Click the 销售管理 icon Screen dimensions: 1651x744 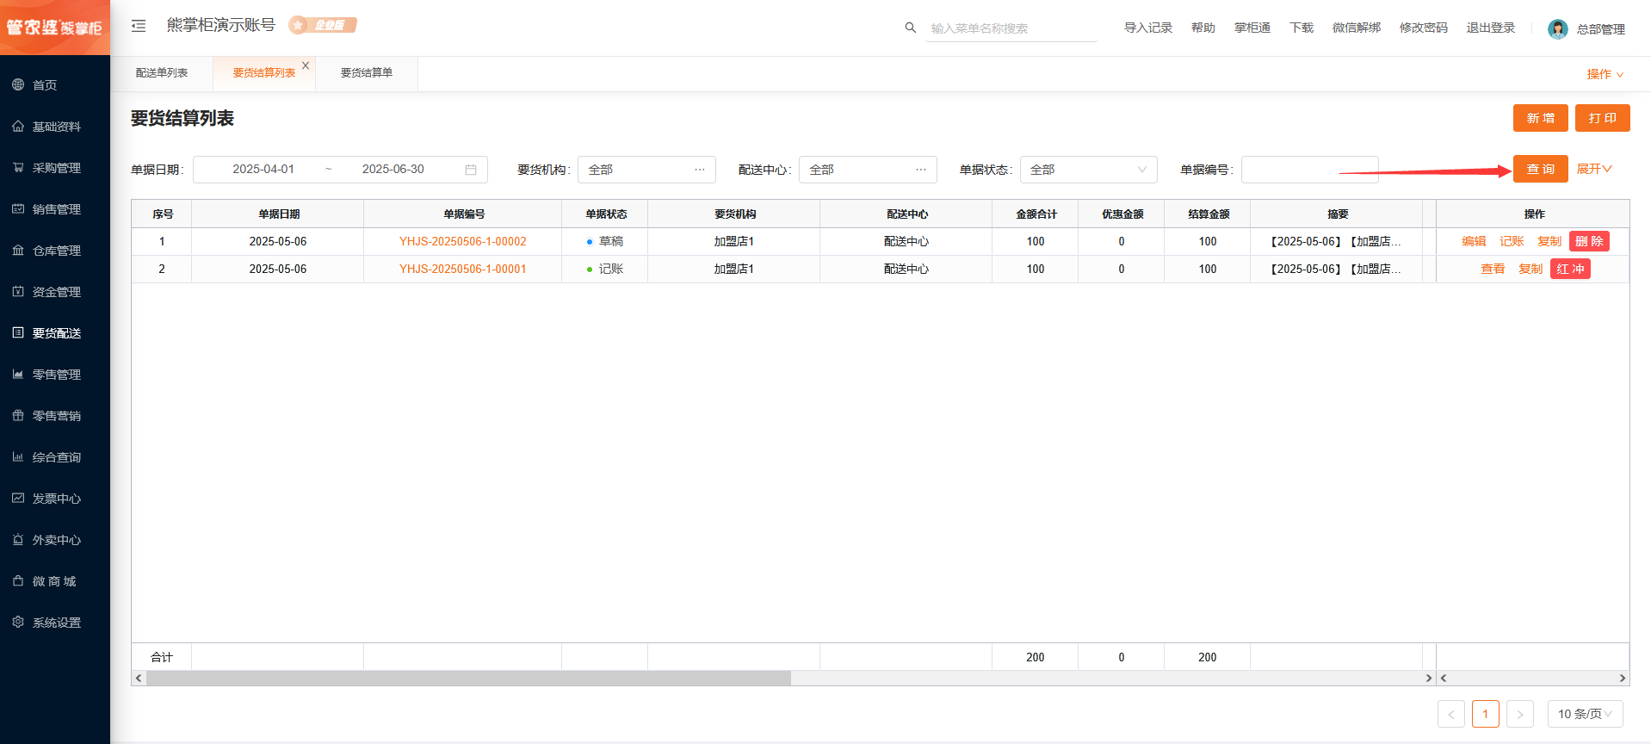tap(18, 208)
